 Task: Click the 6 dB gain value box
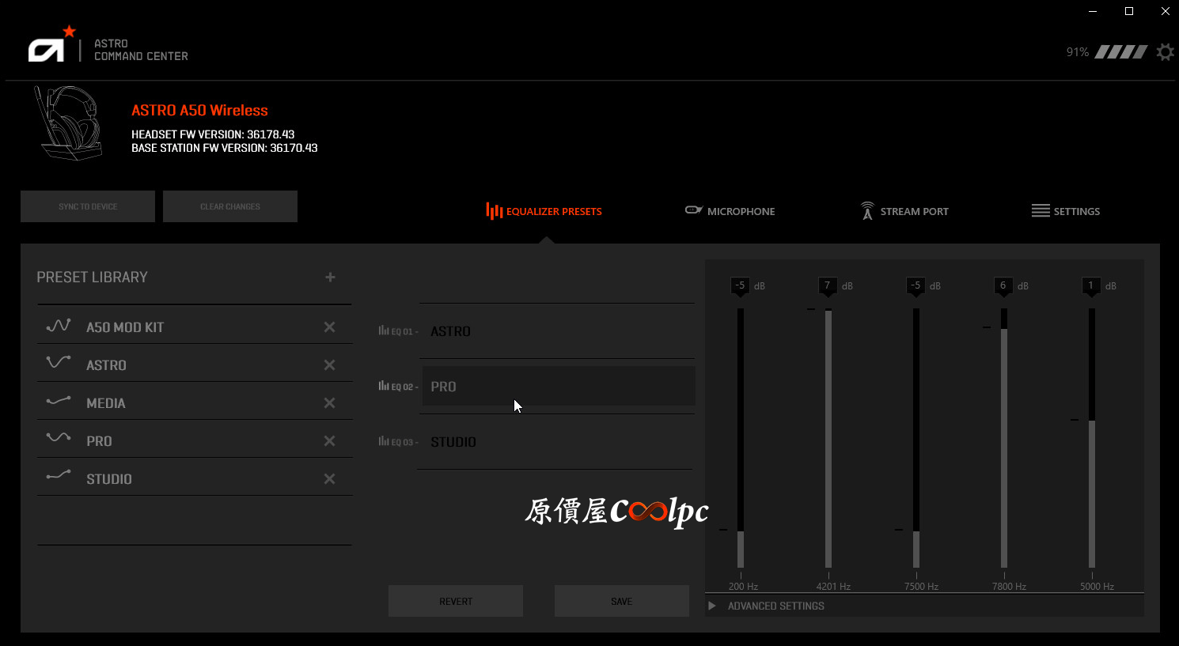point(1003,286)
